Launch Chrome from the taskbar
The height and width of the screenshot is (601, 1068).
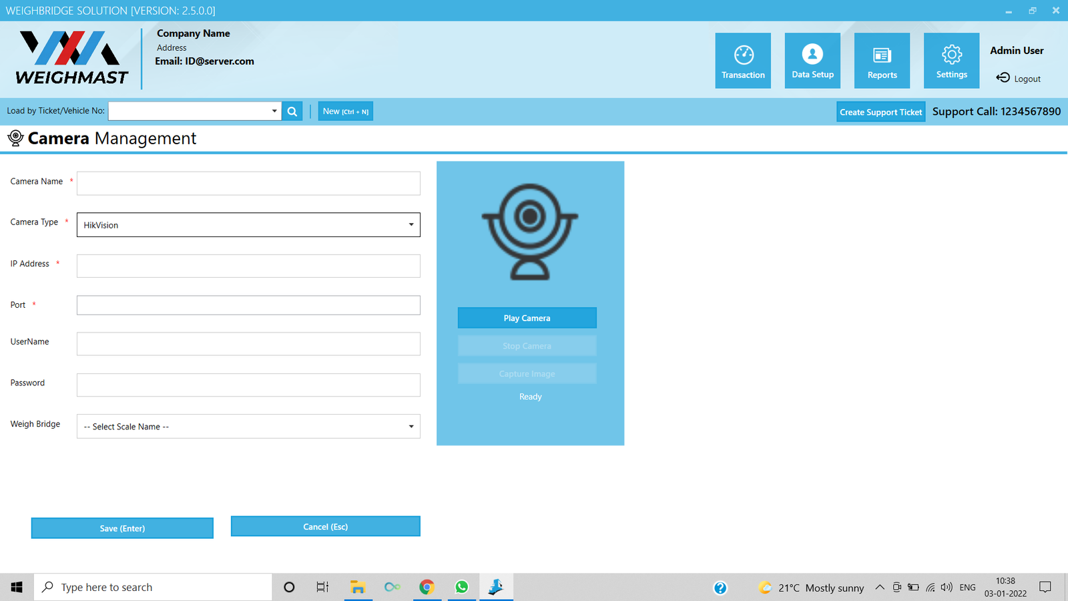(x=427, y=587)
